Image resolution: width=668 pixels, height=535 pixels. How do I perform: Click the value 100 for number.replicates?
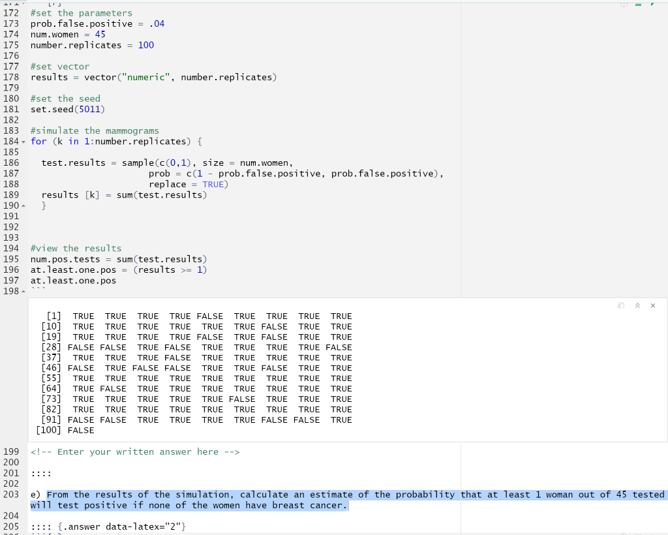pos(145,45)
